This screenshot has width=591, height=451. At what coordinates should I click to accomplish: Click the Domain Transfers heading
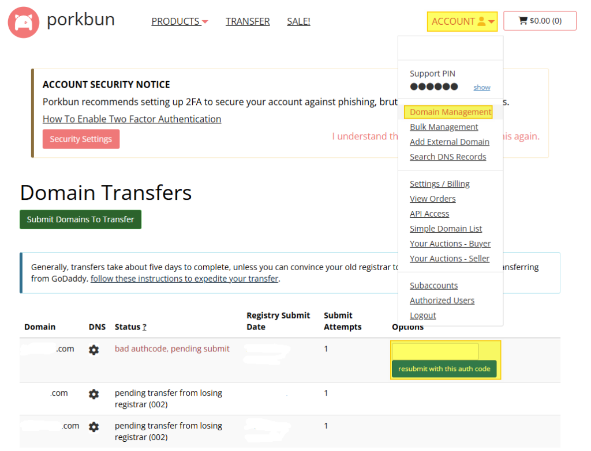pyautogui.click(x=106, y=192)
